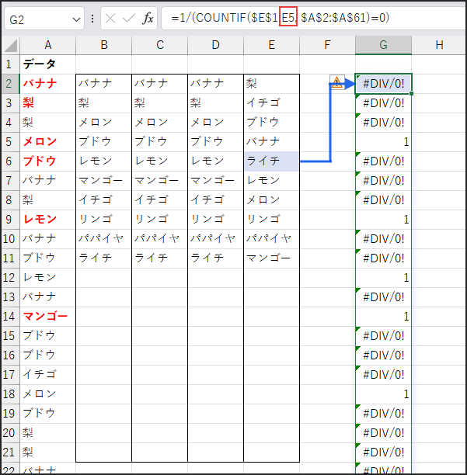Open Insert Function fx dialog
The width and height of the screenshot is (467, 475).
pos(148,19)
